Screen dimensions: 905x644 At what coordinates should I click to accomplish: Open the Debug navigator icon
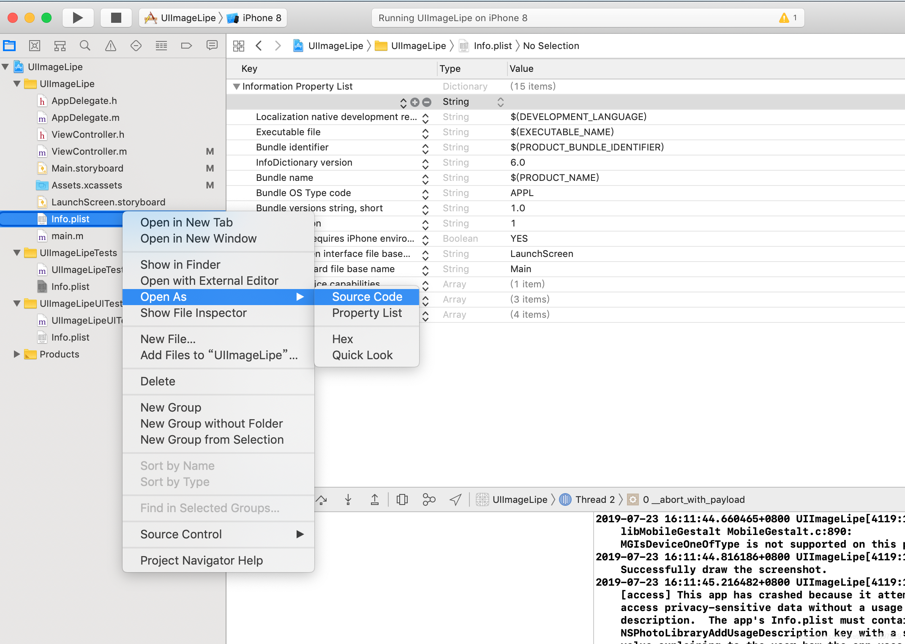pos(161,46)
